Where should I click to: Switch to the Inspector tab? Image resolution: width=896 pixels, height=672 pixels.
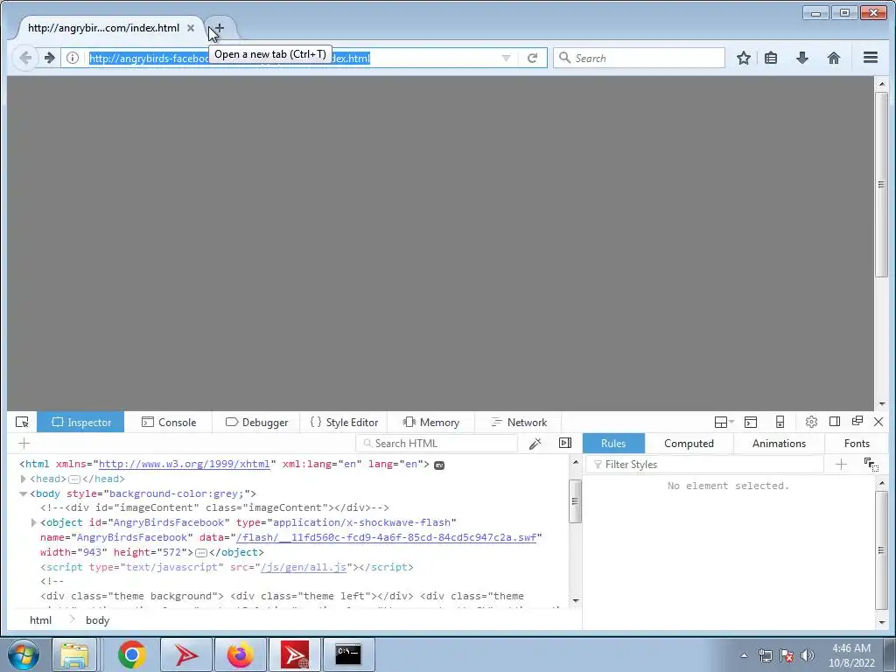tap(80, 423)
